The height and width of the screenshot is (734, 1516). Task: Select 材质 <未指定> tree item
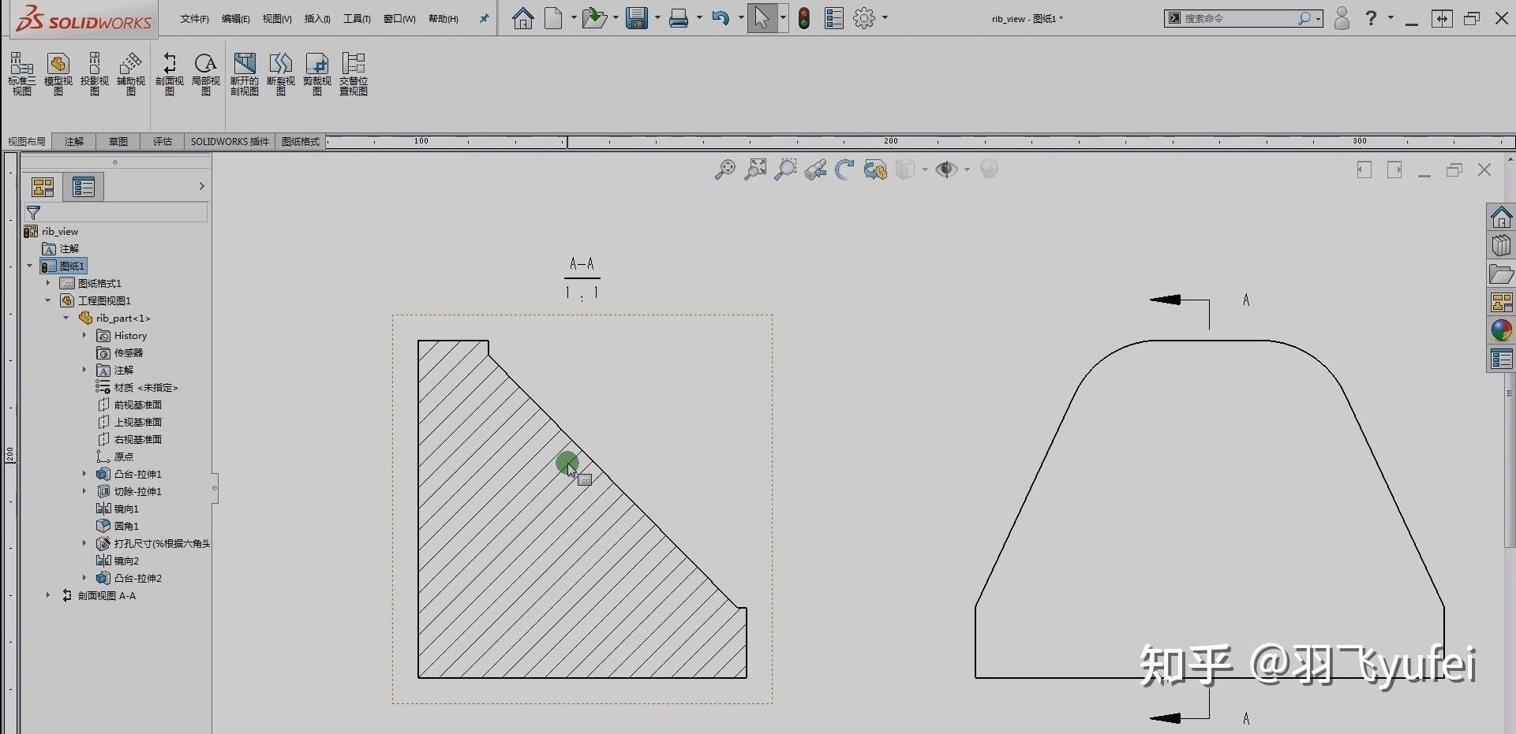137,387
